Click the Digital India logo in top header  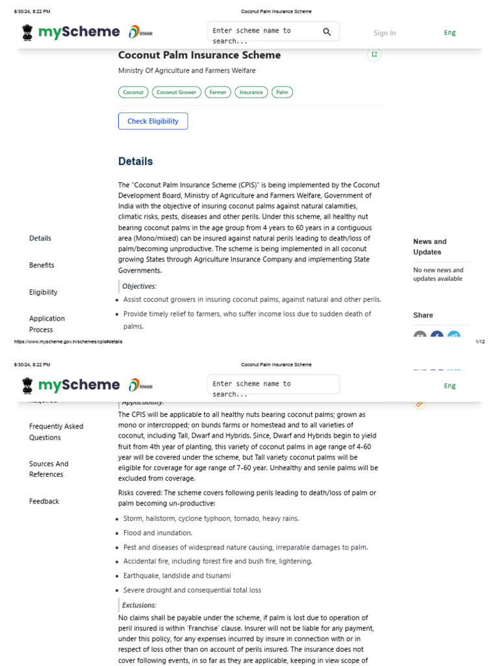(141, 32)
